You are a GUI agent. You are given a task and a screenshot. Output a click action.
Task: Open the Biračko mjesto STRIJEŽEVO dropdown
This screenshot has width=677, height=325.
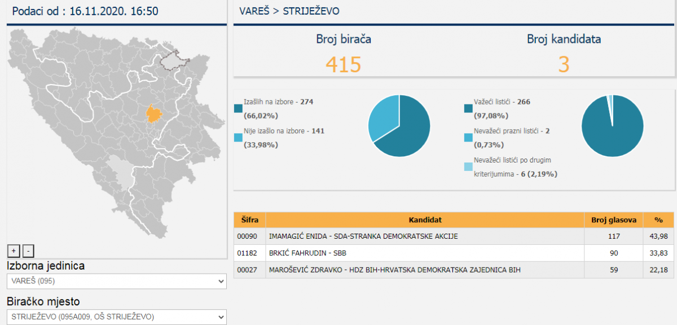click(x=117, y=317)
